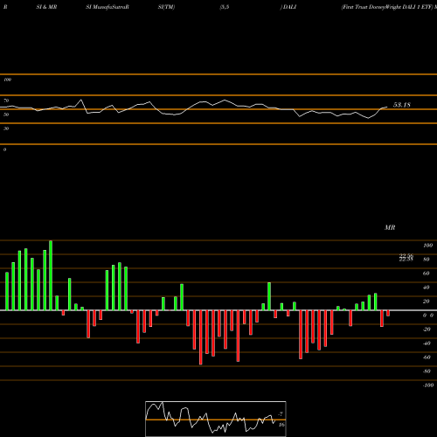Click the 100 label on the RSI panel axis

pyautogui.click(x=7, y=80)
